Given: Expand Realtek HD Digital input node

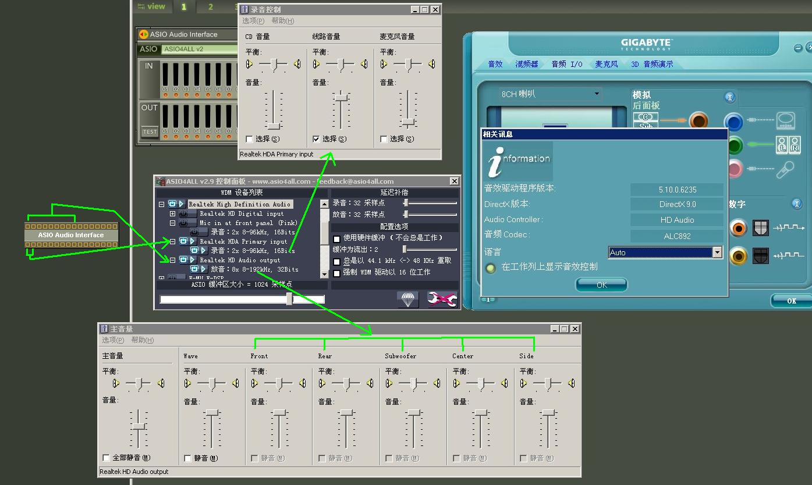Looking at the screenshot, I should tap(172, 214).
